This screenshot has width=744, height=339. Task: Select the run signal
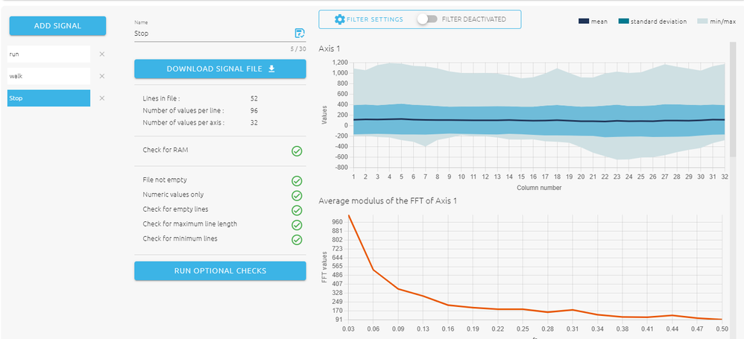point(49,54)
